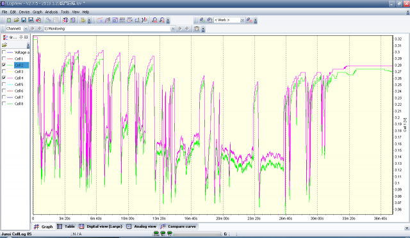Image resolution: width=410 pixels, height=238 pixels.
Task: Switch to the Table tab
Action: (66, 226)
